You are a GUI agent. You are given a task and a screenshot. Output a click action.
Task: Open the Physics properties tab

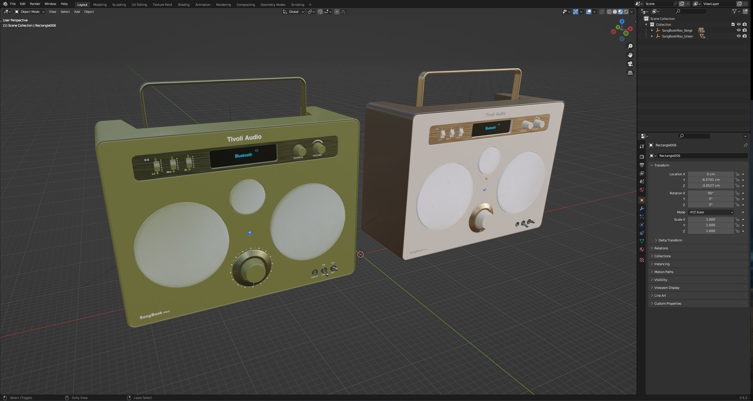tap(642, 225)
